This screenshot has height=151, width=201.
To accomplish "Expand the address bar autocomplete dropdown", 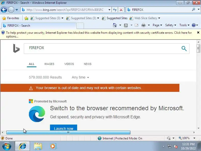I will (x=109, y=10).
